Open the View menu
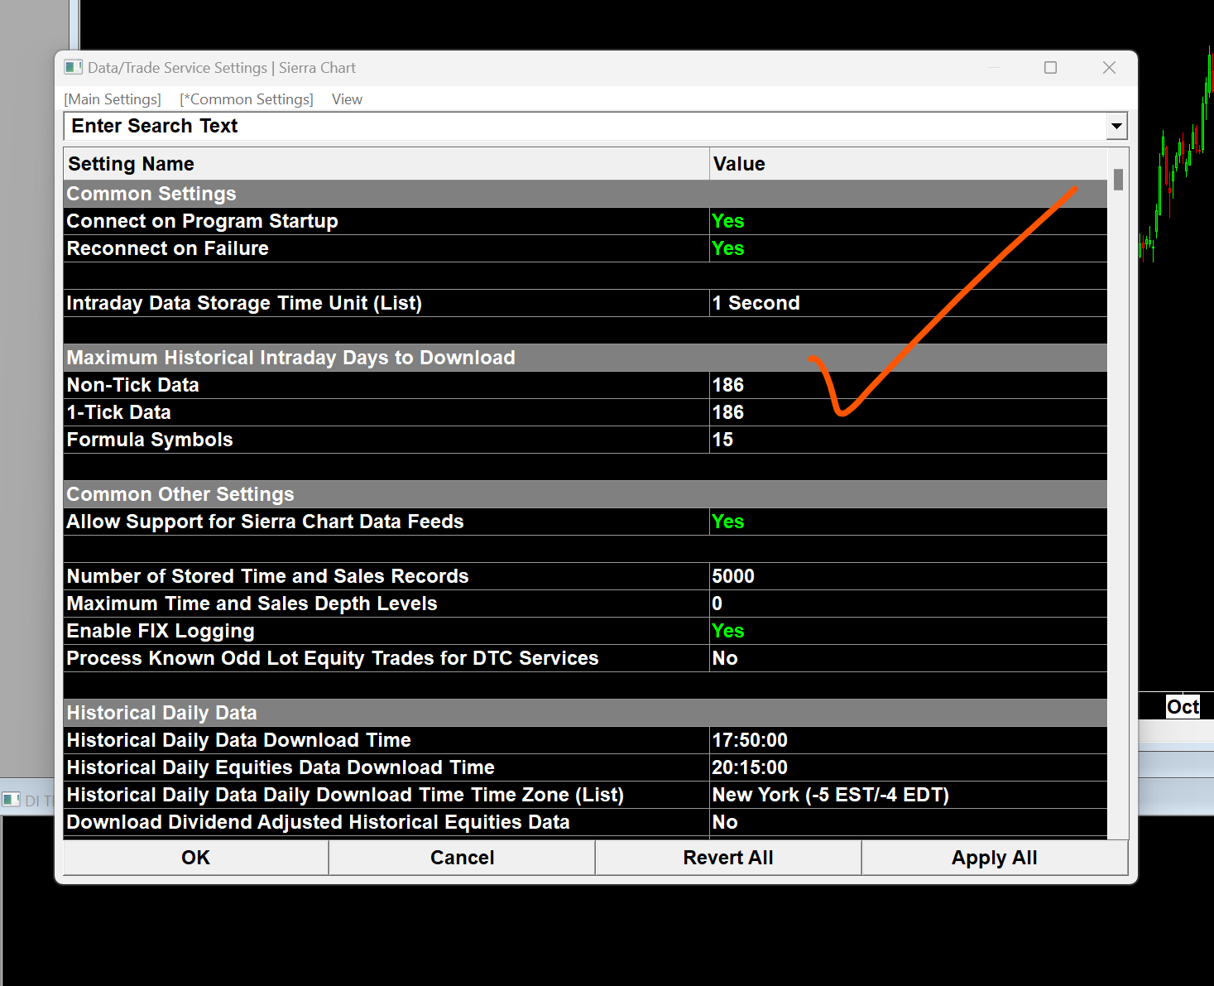 [x=347, y=99]
